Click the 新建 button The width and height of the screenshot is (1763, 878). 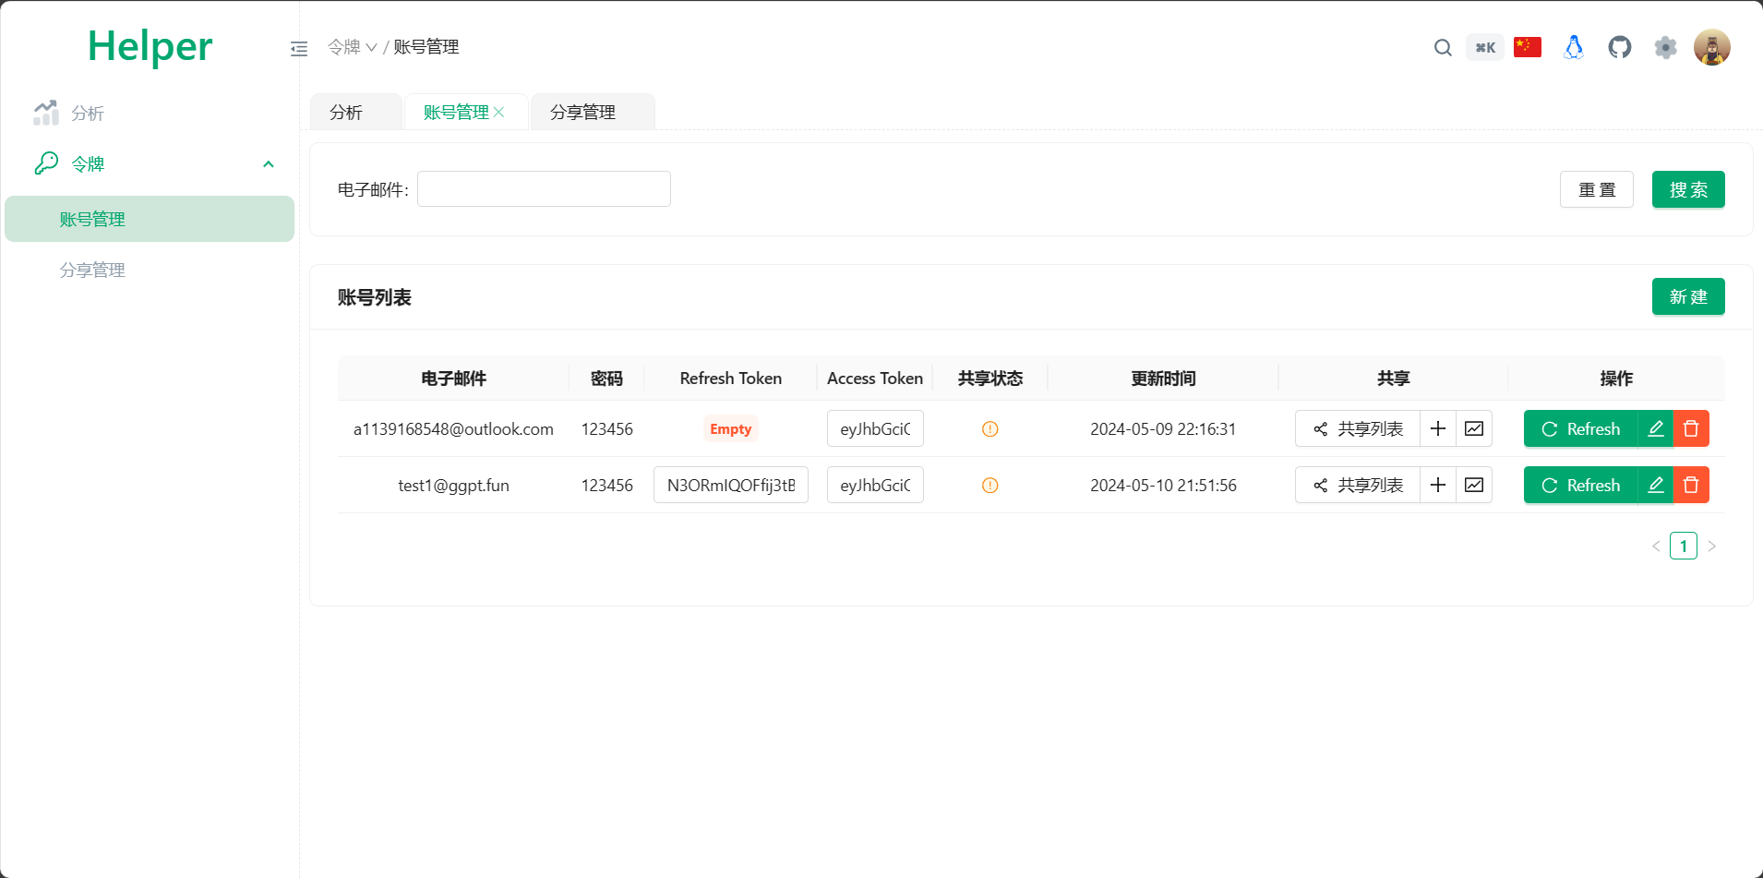pos(1688,296)
